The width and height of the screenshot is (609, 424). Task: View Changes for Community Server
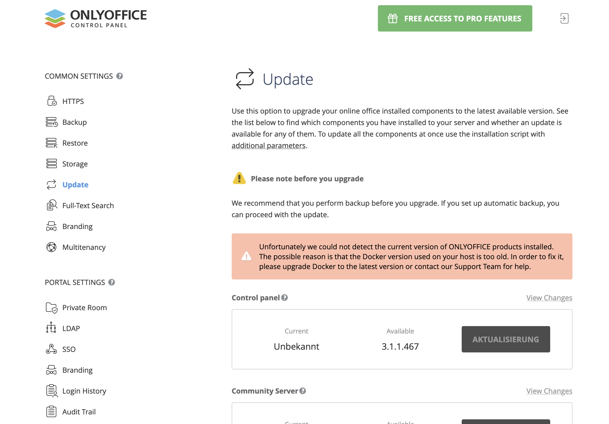tap(549, 391)
